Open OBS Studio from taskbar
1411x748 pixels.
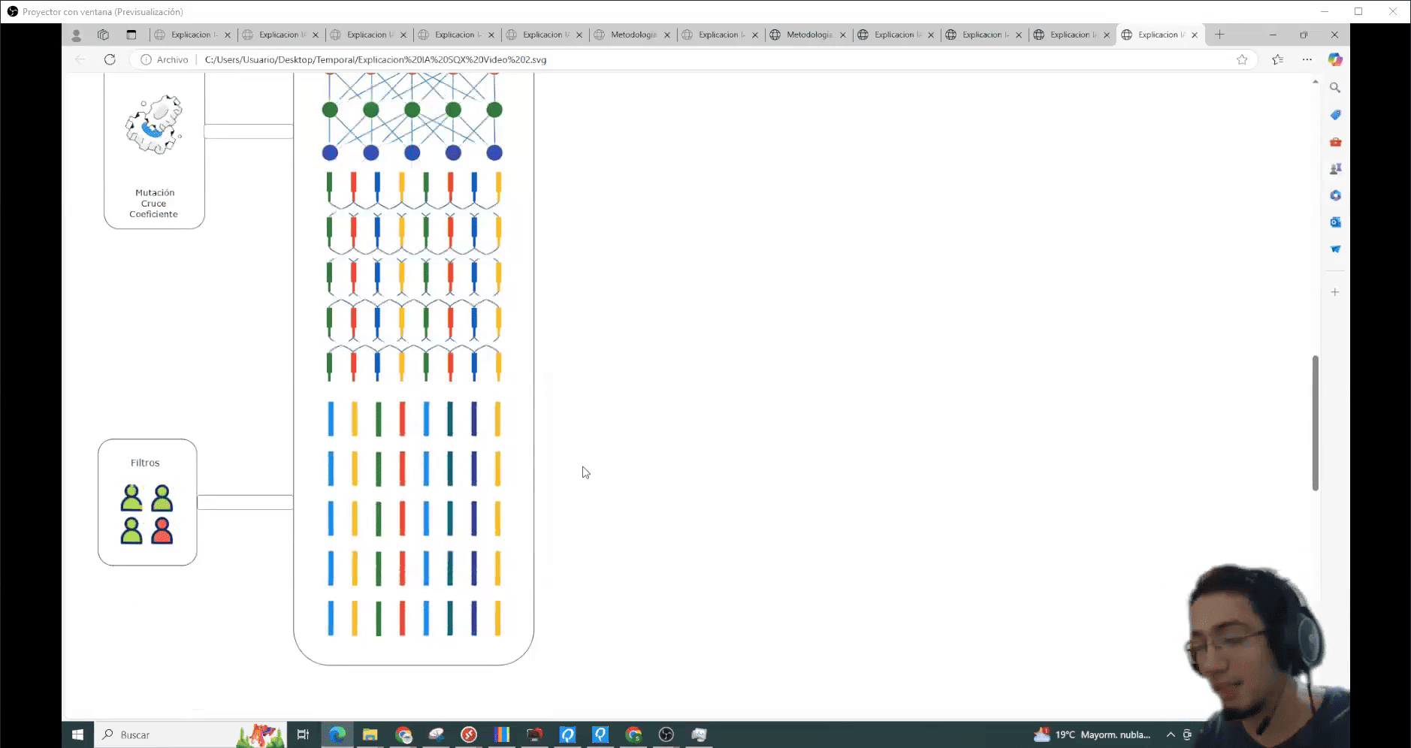pos(666,734)
